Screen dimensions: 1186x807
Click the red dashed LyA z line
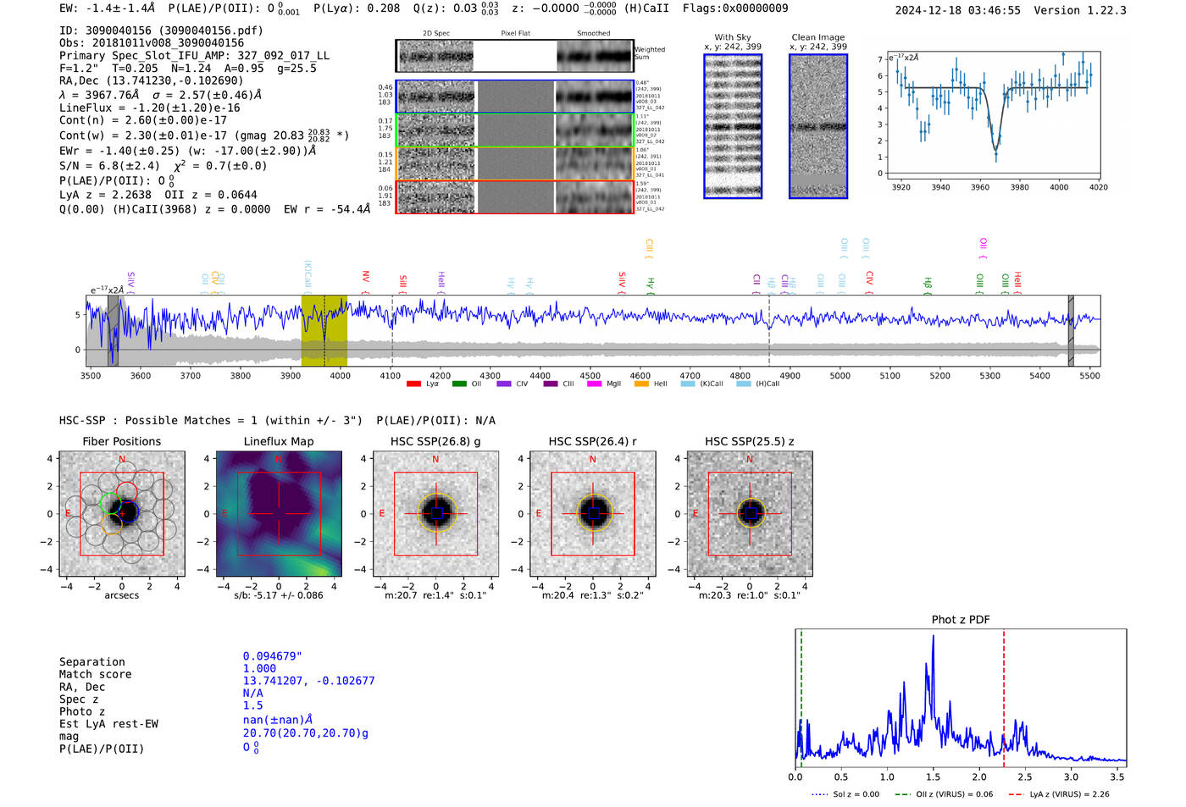tap(1004, 694)
